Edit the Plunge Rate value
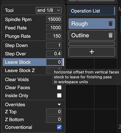 coord(54,36)
